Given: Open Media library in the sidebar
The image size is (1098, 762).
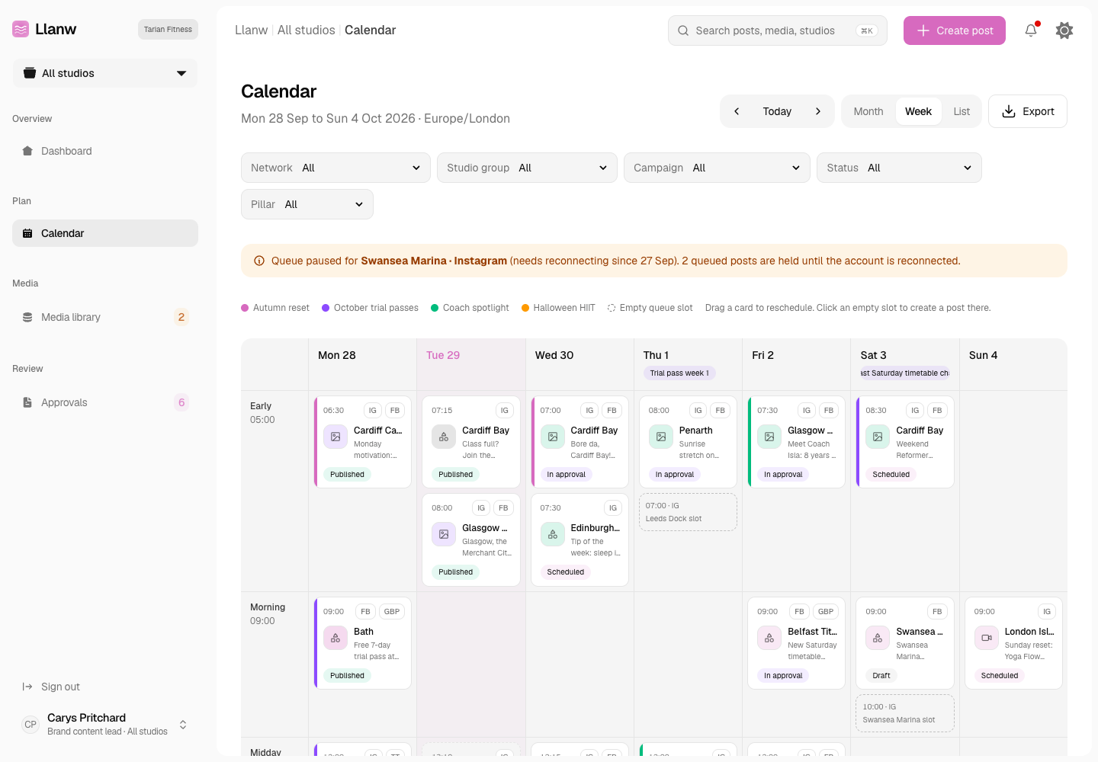Looking at the screenshot, I should [105, 317].
